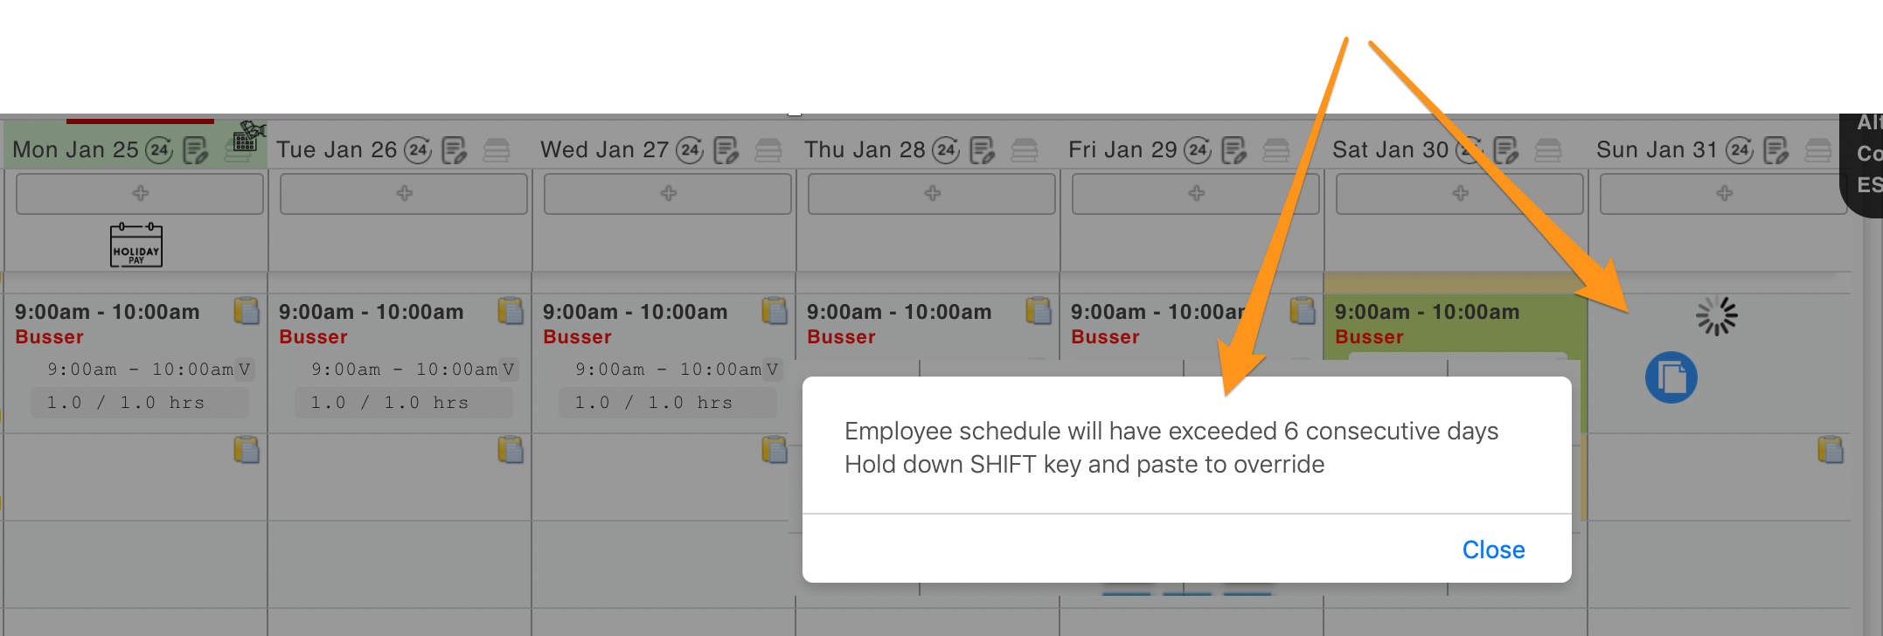
Task: Click the stacked layers icon for Tue Jan 26
Action: [x=497, y=150]
